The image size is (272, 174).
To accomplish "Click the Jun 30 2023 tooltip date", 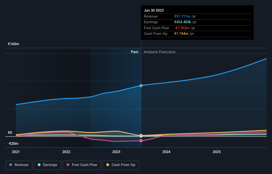I will 154,10.
